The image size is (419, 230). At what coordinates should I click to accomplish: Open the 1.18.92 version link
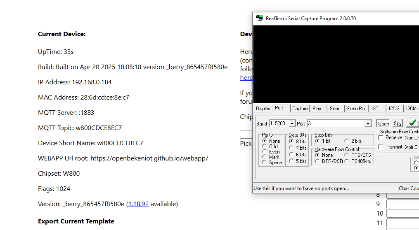click(138, 204)
